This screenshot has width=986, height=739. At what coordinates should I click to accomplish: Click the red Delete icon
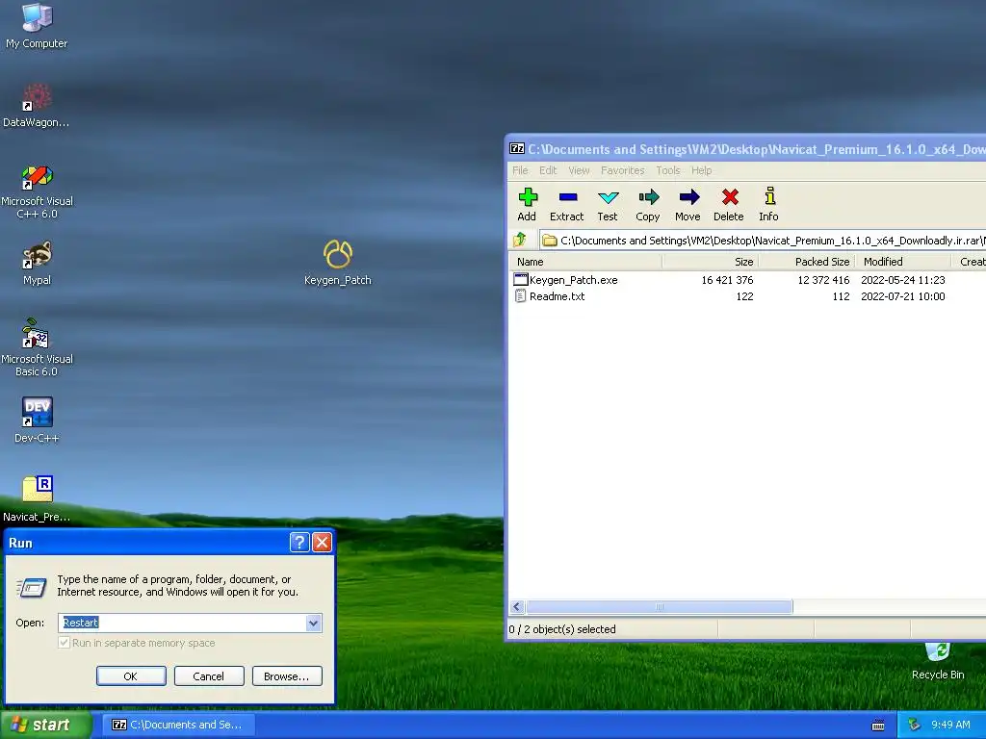click(729, 205)
